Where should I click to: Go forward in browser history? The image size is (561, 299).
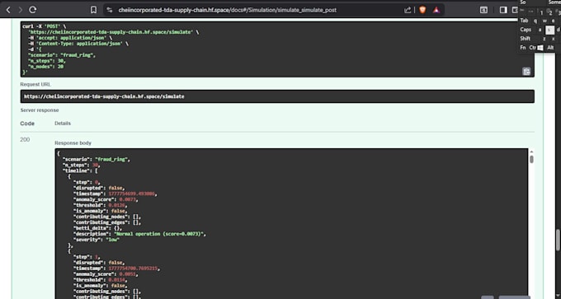tap(21, 10)
